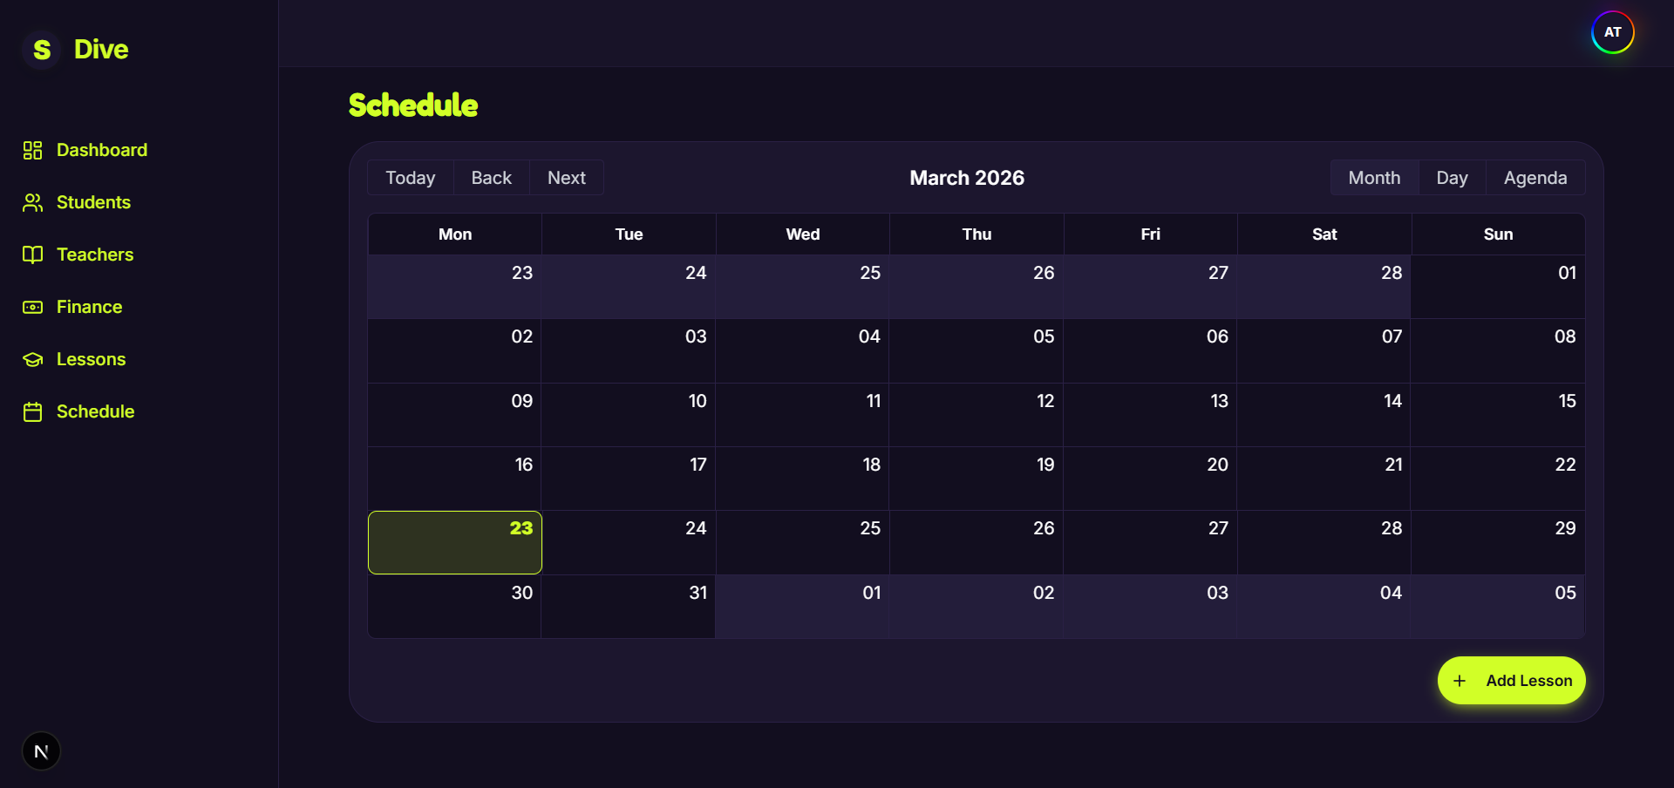The width and height of the screenshot is (1674, 788).
Task: Click the plus icon on Add Lesson
Action: (x=1460, y=681)
